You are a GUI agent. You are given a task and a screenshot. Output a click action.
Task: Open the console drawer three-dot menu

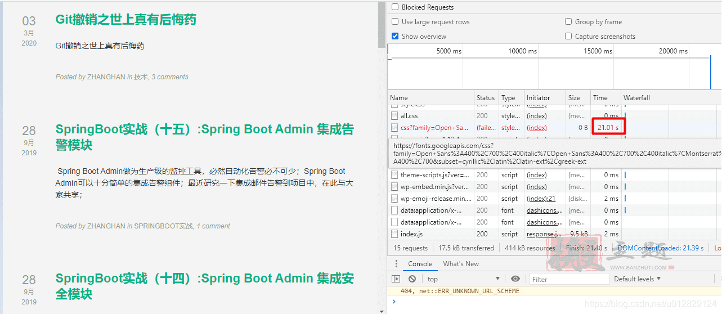[396, 264]
